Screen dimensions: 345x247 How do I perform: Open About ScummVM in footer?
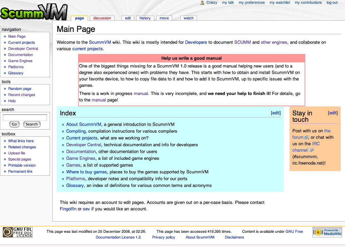[x=200, y=237]
